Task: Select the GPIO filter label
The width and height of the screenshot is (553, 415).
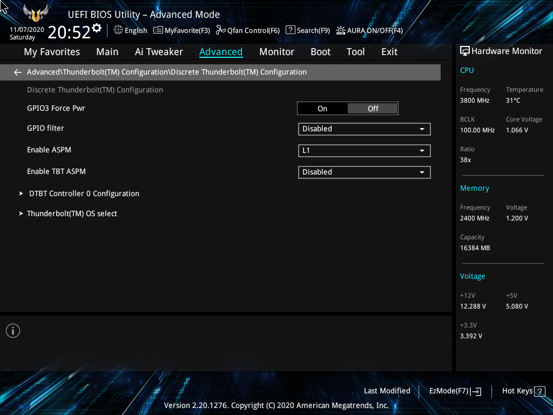Action: click(x=45, y=128)
